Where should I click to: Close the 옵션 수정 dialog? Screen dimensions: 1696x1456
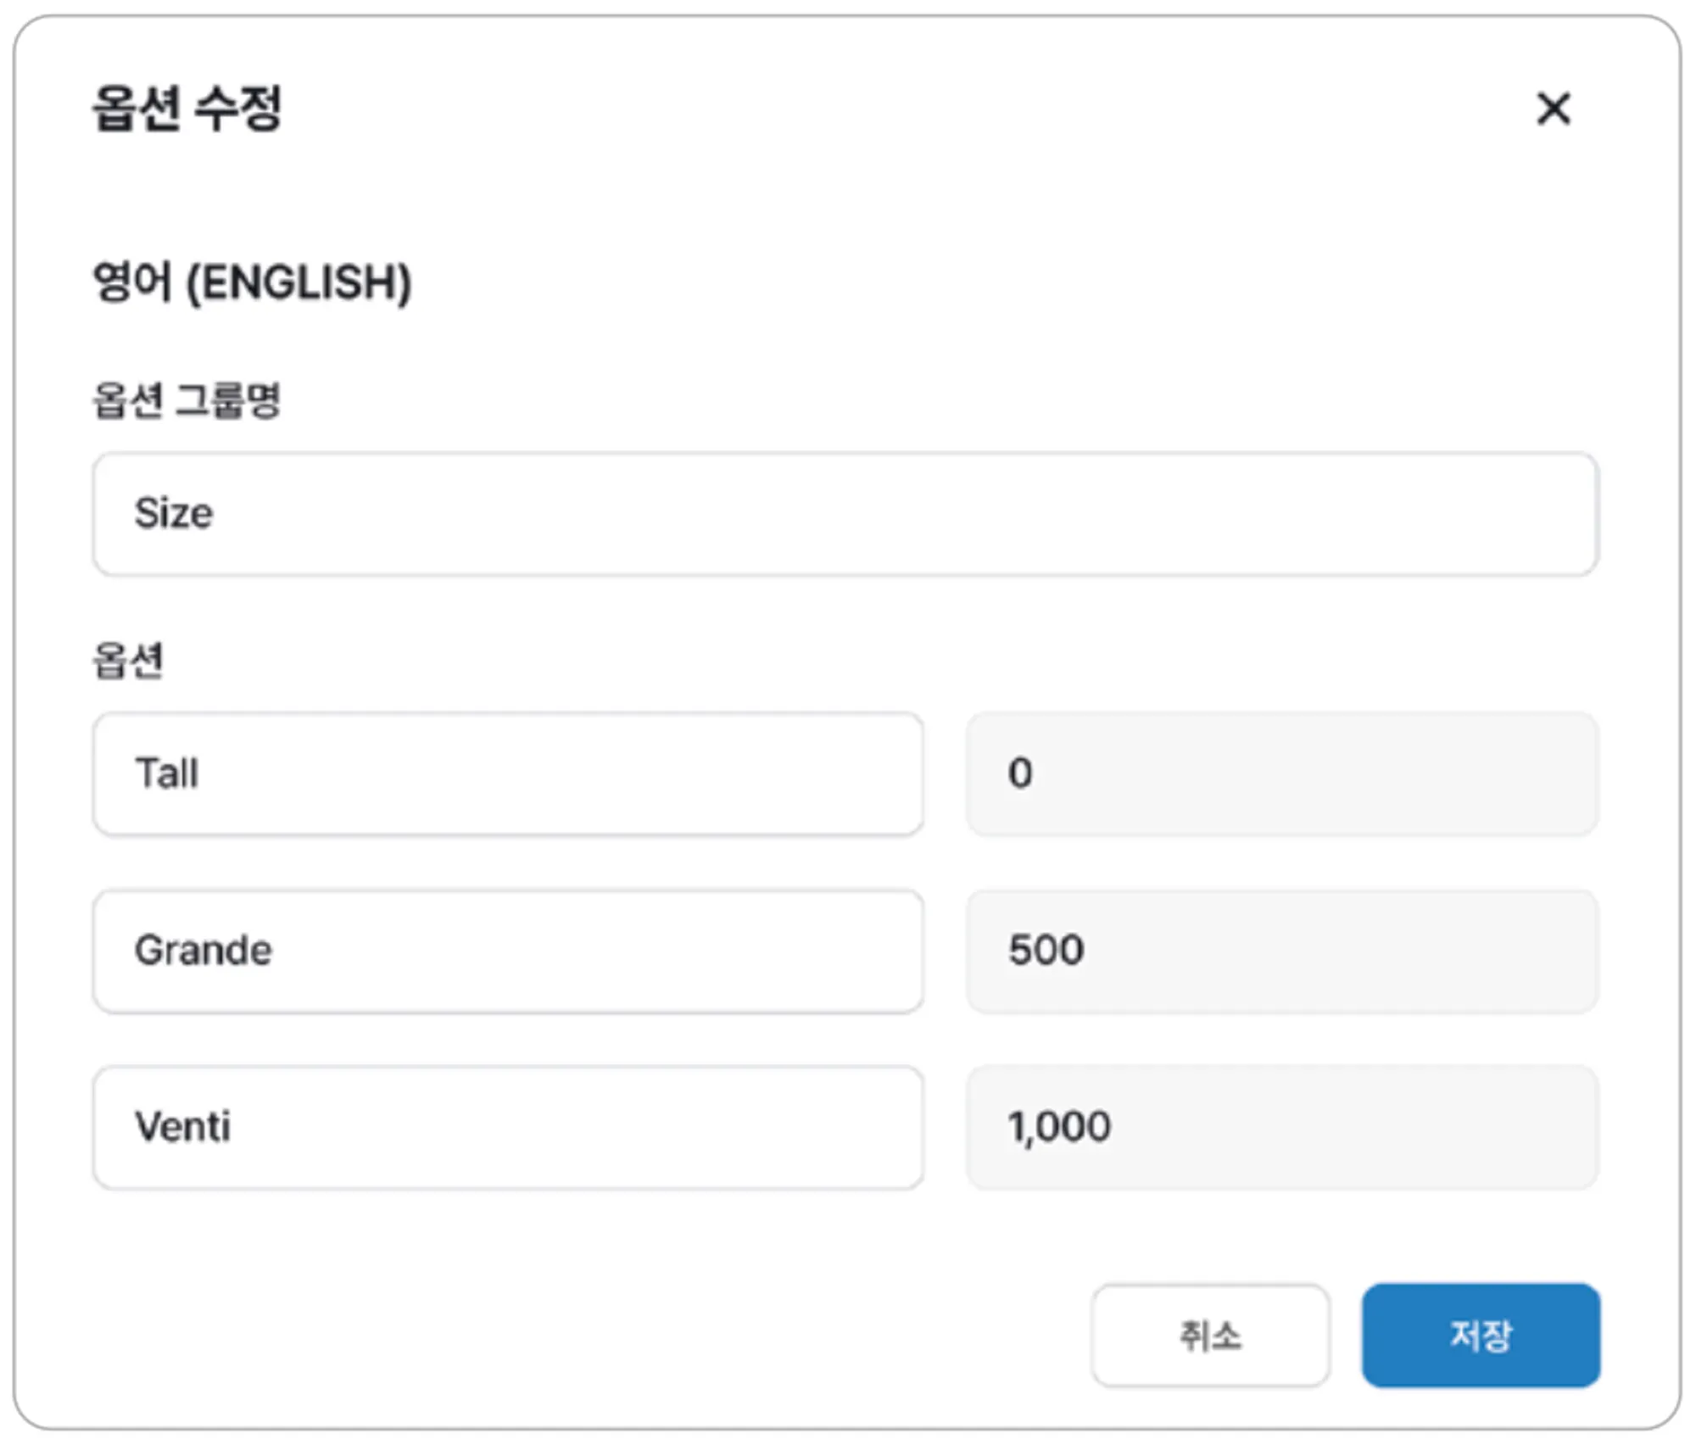1553,109
